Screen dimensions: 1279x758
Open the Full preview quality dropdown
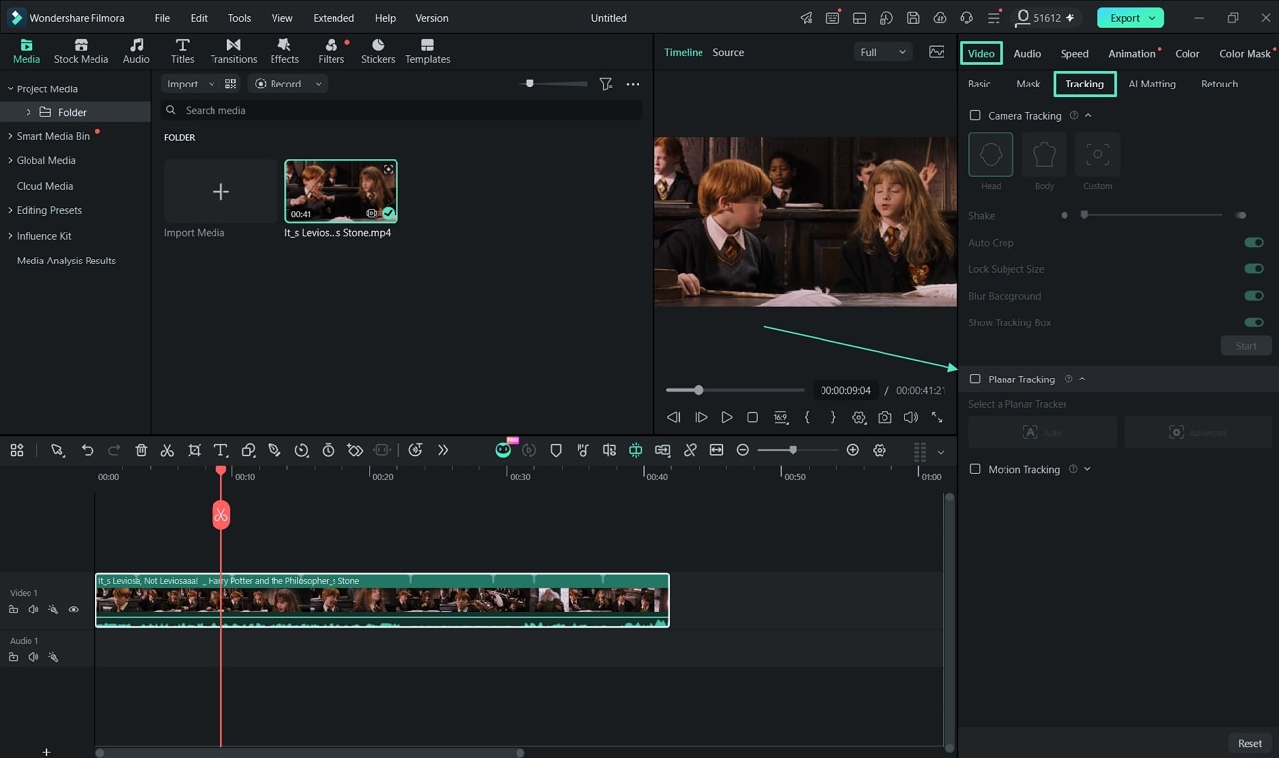click(x=882, y=52)
